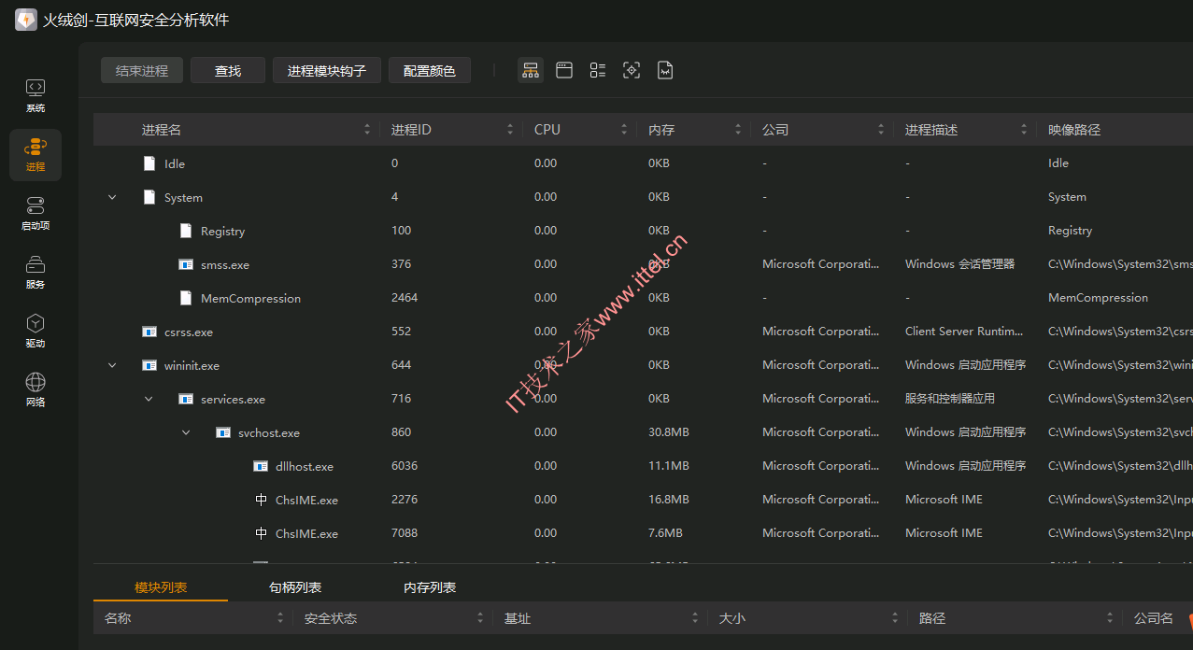Sort by 公司 column arrows
Viewport: 1193px width, 650px height.
881,130
